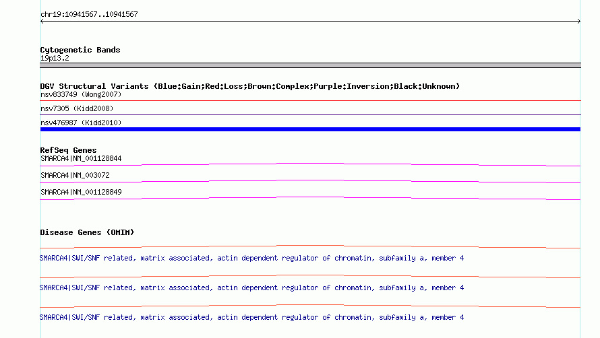Select the Disease Genes (OMIM) track heading
The width and height of the screenshot is (600, 338).
tap(87, 232)
